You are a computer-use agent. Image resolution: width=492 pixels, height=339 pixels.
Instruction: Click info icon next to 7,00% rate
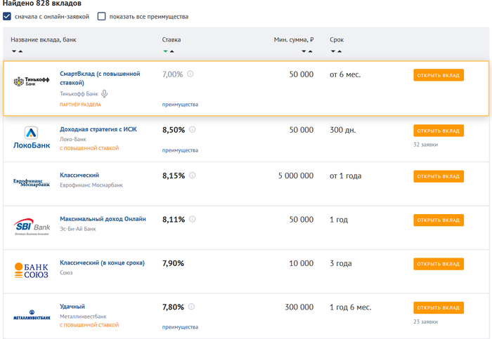pyautogui.click(x=190, y=74)
